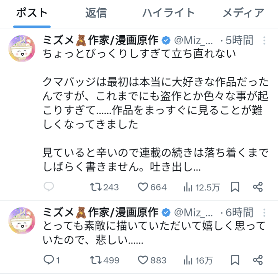This screenshot has height=277, width=278.
Task: Select the ポスト tab
Action: tap(32, 13)
